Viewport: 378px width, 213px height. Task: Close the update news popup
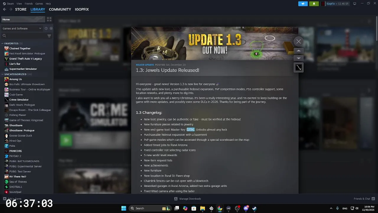point(299,41)
